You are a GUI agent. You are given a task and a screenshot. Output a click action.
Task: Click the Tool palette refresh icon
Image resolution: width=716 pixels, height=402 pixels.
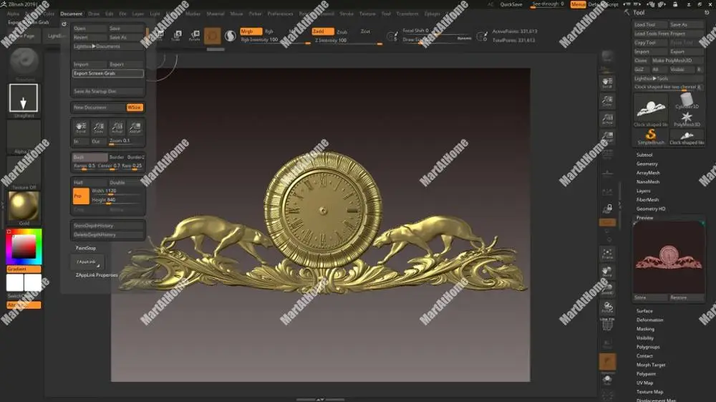click(707, 13)
